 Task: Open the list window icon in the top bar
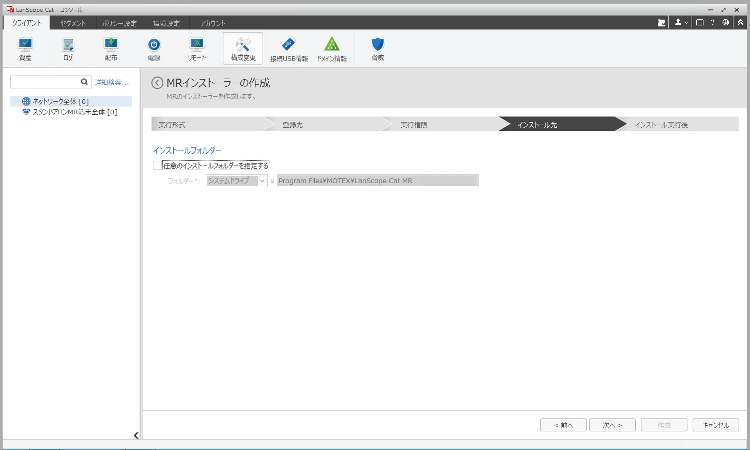point(700,23)
